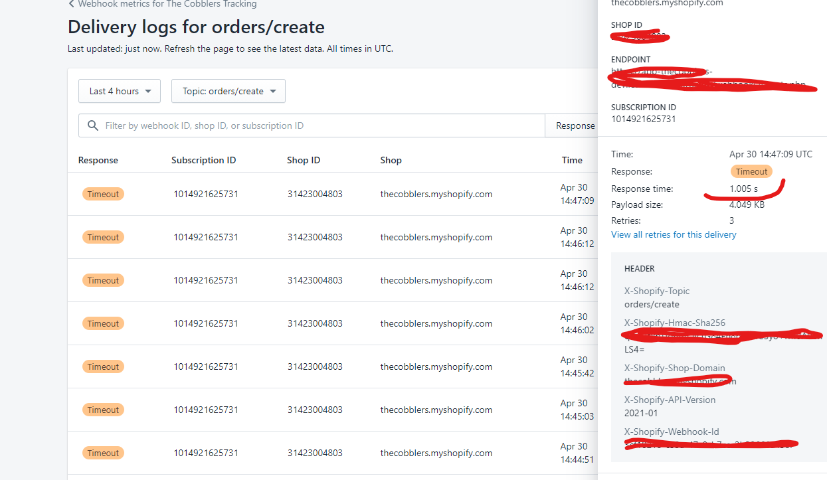Click the Shop ID column header
827x480 pixels.
coord(304,160)
